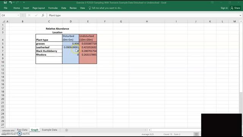Select the Relative Abundance title cell

coord(57,29)
